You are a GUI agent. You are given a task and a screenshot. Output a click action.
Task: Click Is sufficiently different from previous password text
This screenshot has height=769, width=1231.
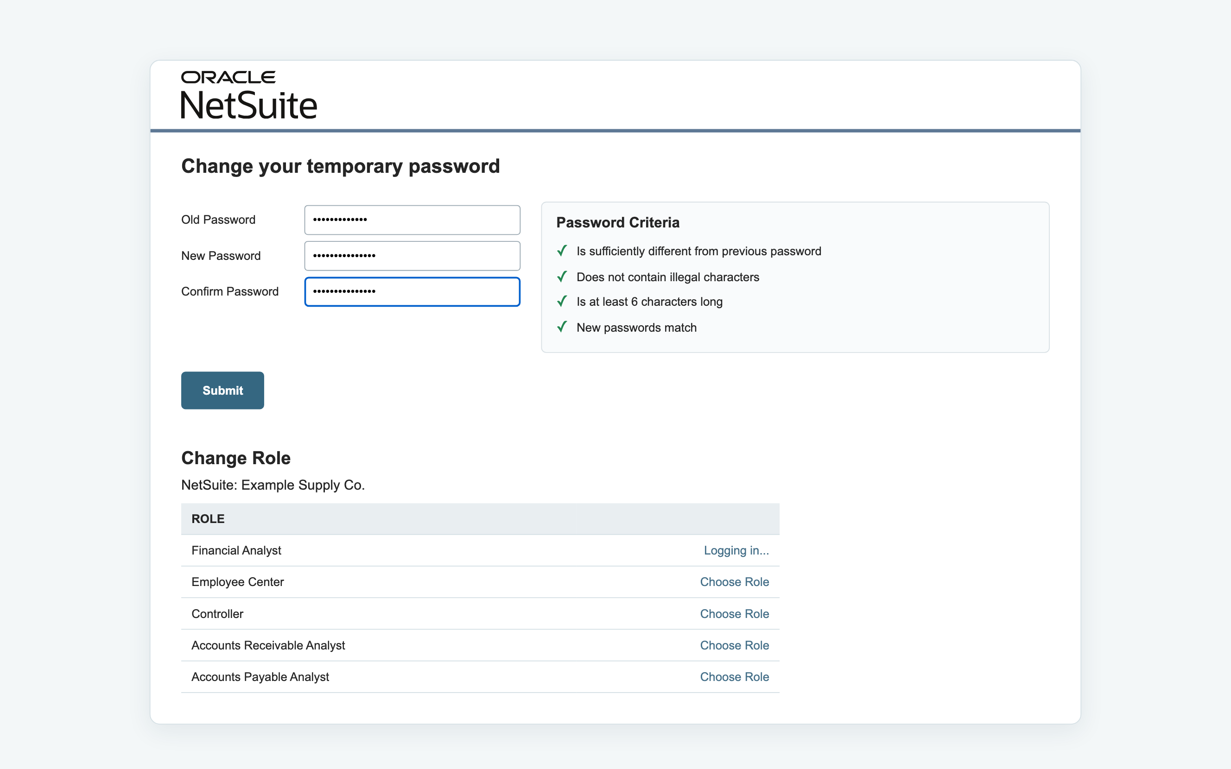pyautogui.click(x=698, y=251)
